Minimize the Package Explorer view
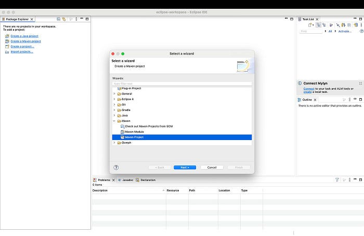 pyautogui.click(x=82, y=18)
